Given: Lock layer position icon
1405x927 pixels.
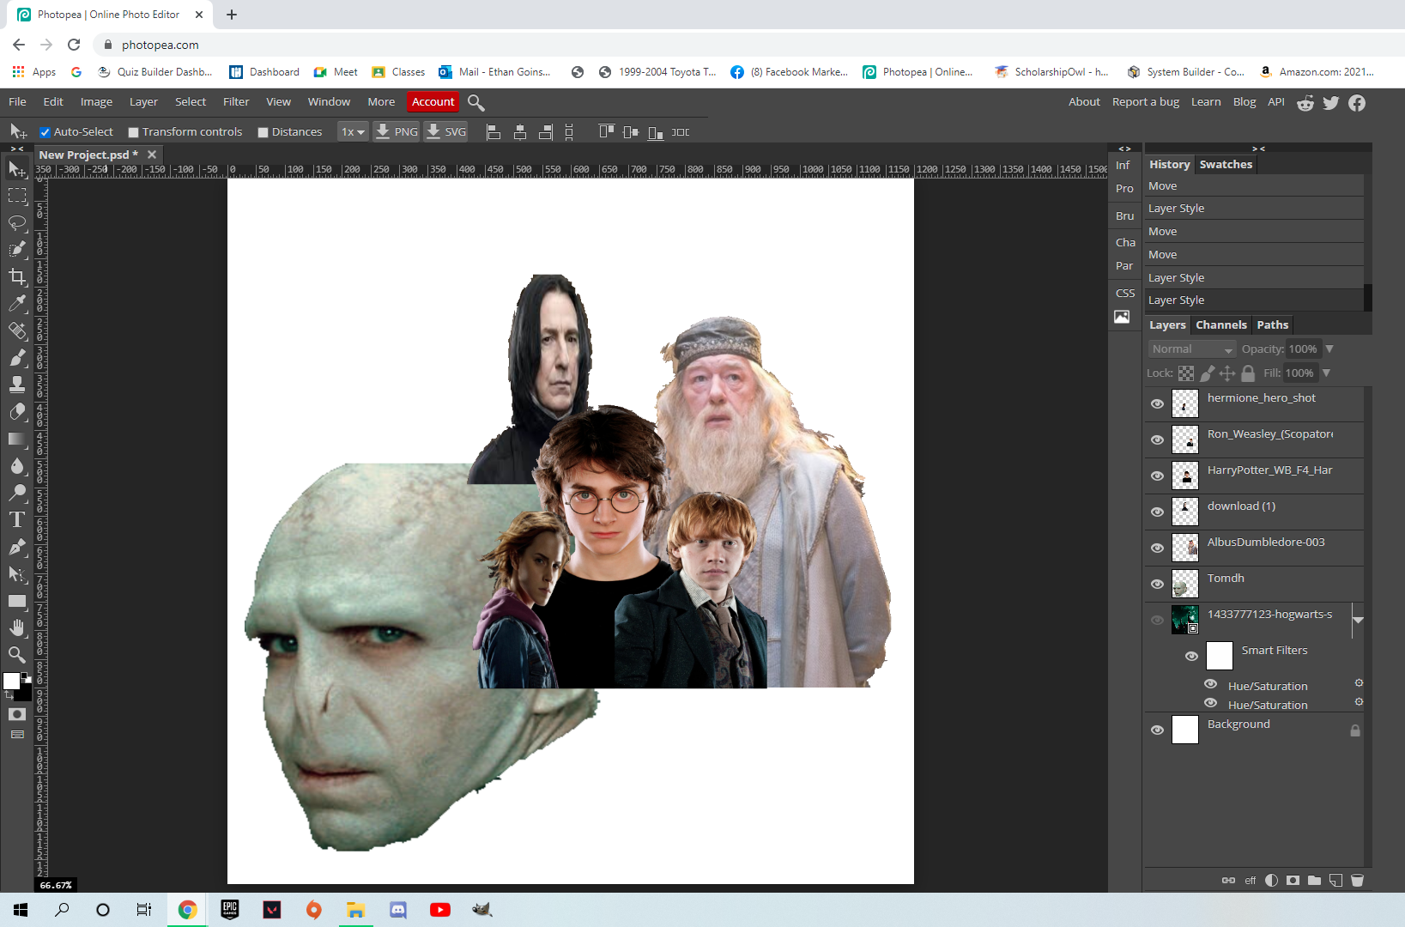Looking at the screenshot, I should tap(1227, 373).
